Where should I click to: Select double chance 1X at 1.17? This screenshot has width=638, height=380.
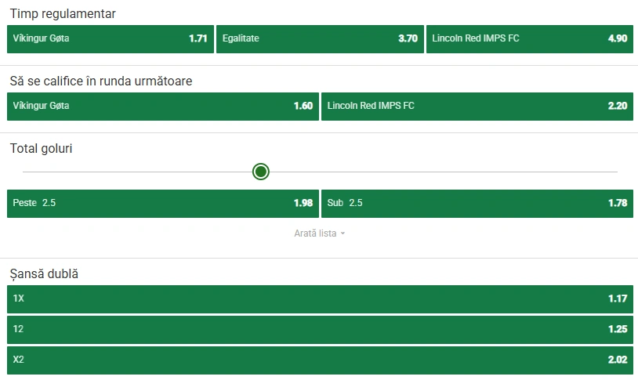click(x=320, y=299)
